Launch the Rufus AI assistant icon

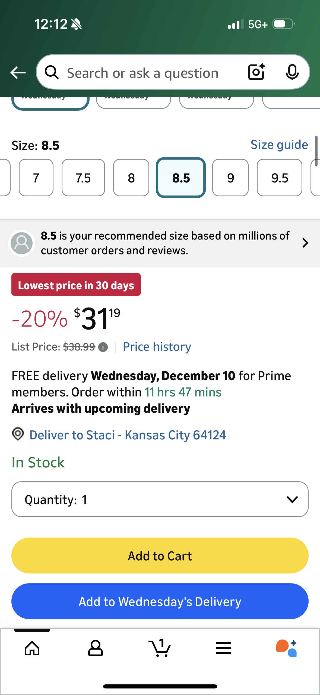pos(287,648)
